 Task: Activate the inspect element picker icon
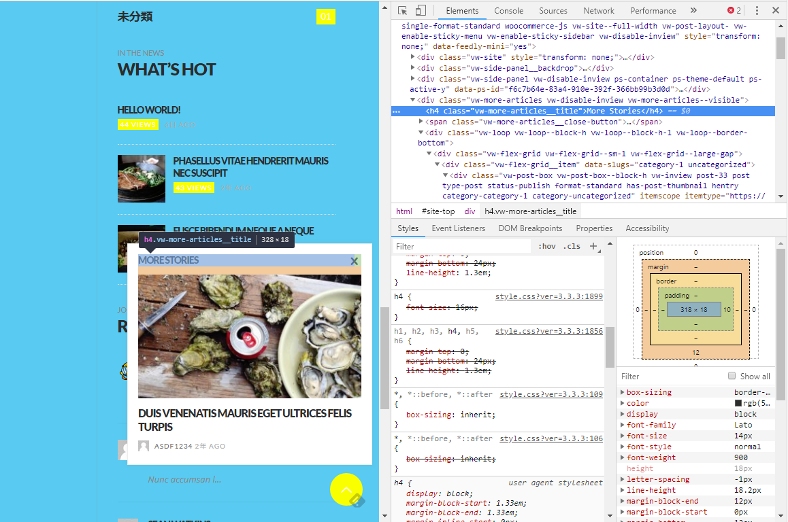(403, 11)
